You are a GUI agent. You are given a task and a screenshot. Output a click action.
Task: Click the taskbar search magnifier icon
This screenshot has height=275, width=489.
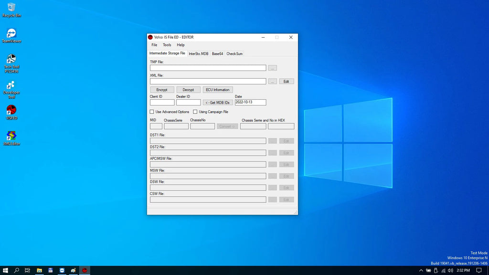(17, 270)
